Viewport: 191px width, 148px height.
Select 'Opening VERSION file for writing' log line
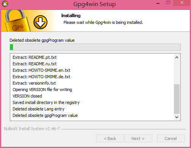(42, 90)
